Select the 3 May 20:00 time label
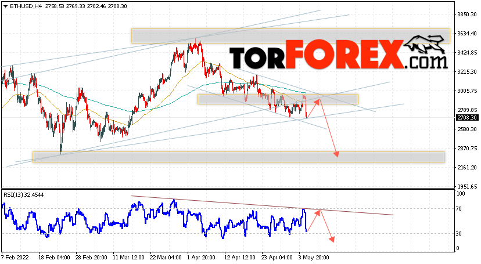The image size is (481, 264). [x=314, y=258]
